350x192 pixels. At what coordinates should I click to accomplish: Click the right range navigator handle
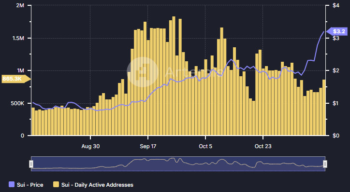[x=325, y=164]
